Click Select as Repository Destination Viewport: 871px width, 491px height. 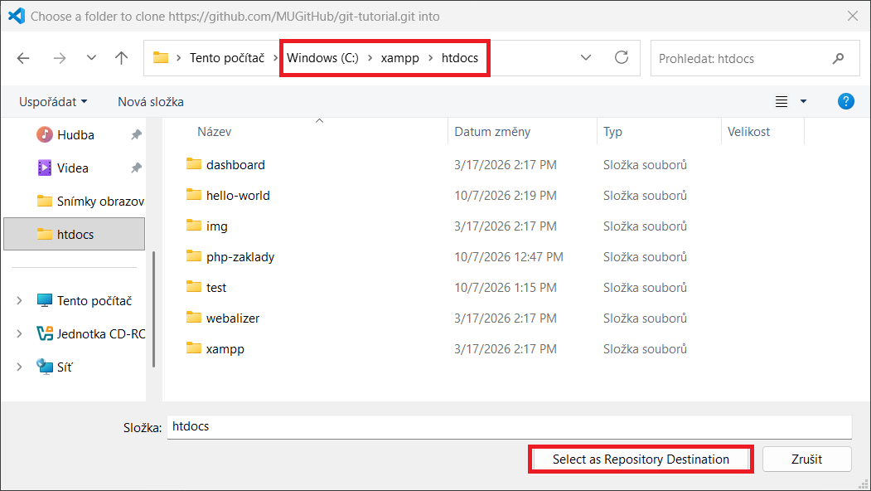click(641, 459)
